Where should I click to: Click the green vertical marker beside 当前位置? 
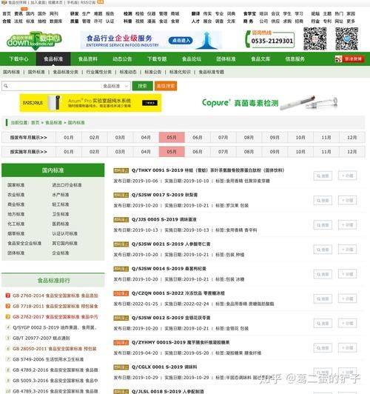tap(7, 123)
